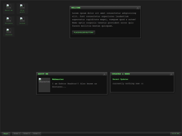Select taskbar Item 2
Screen dimensions: 182x136
click(x=27, y=134)
